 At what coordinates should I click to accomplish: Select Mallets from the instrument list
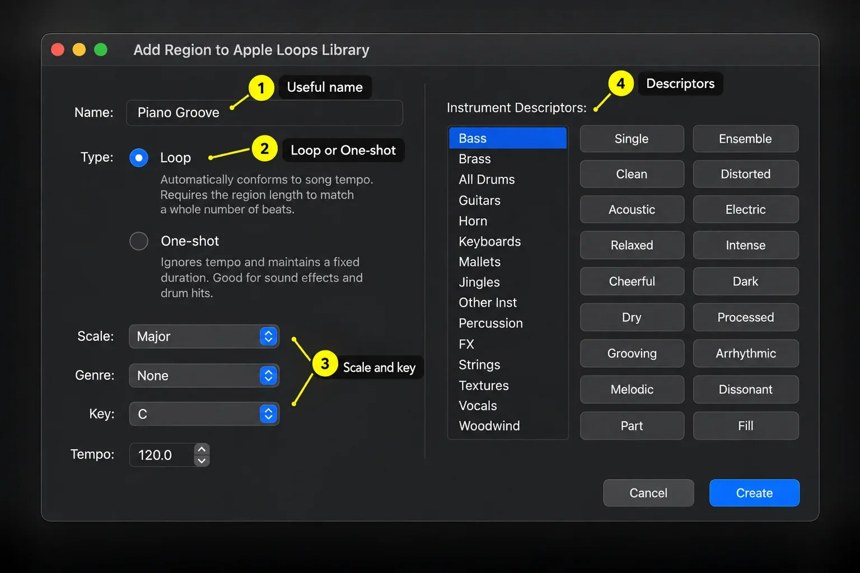508,262
